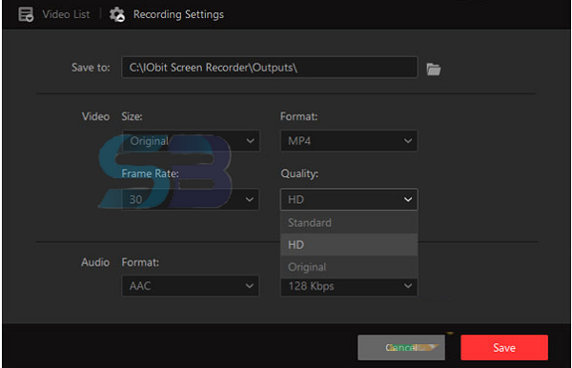Pick Original quality option
The width and height of the screenshot is (572, 368).
click(x=349, y=267)
